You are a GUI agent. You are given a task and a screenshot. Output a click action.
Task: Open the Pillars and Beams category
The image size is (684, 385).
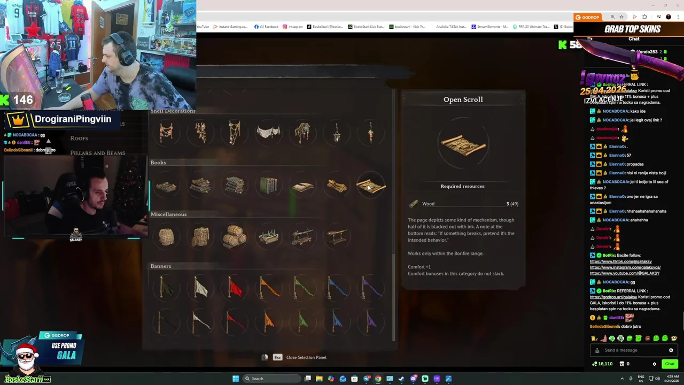pos(98,153)
